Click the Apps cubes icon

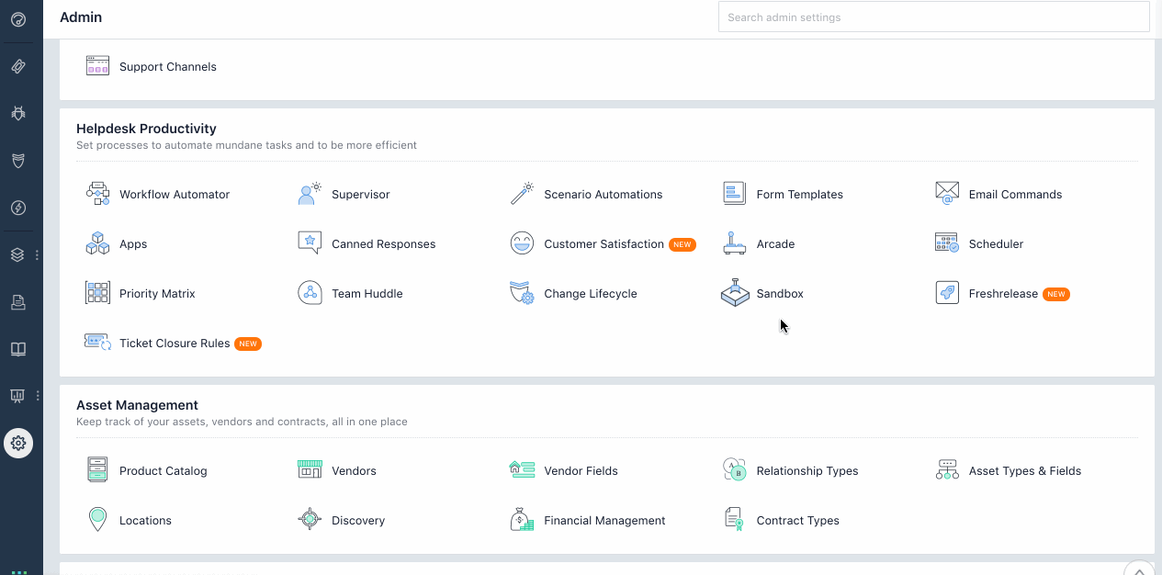97,243
